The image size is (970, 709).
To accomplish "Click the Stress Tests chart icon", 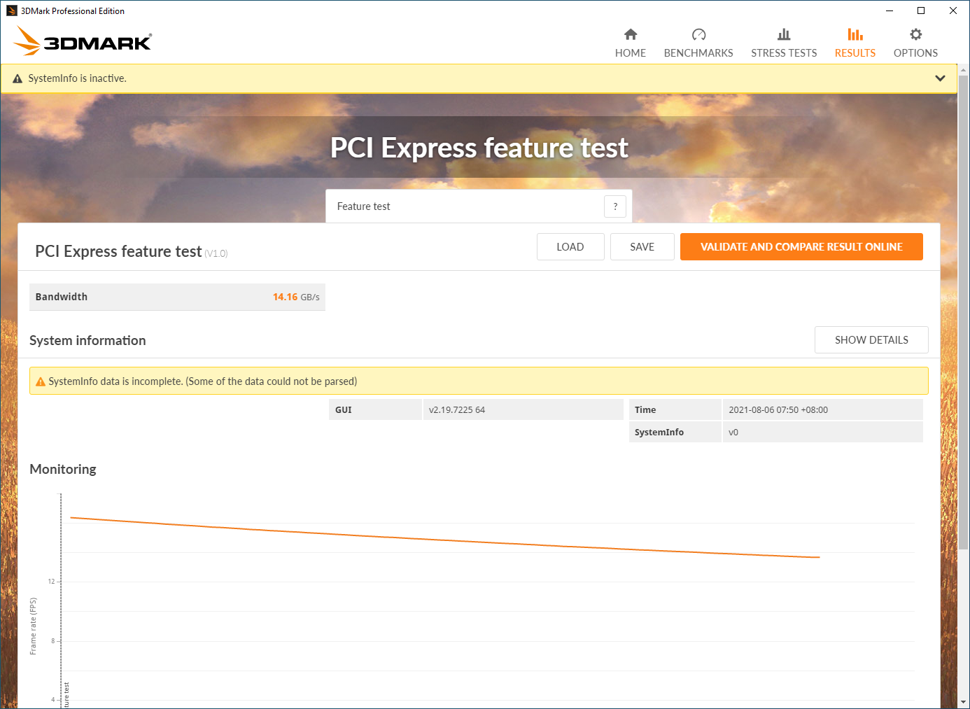I will click(x=784, y=34).
